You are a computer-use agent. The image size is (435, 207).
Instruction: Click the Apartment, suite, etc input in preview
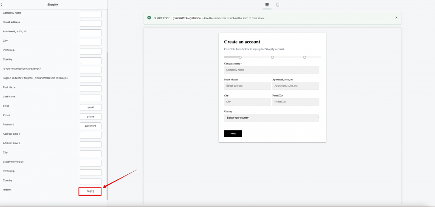pos(296,86)
